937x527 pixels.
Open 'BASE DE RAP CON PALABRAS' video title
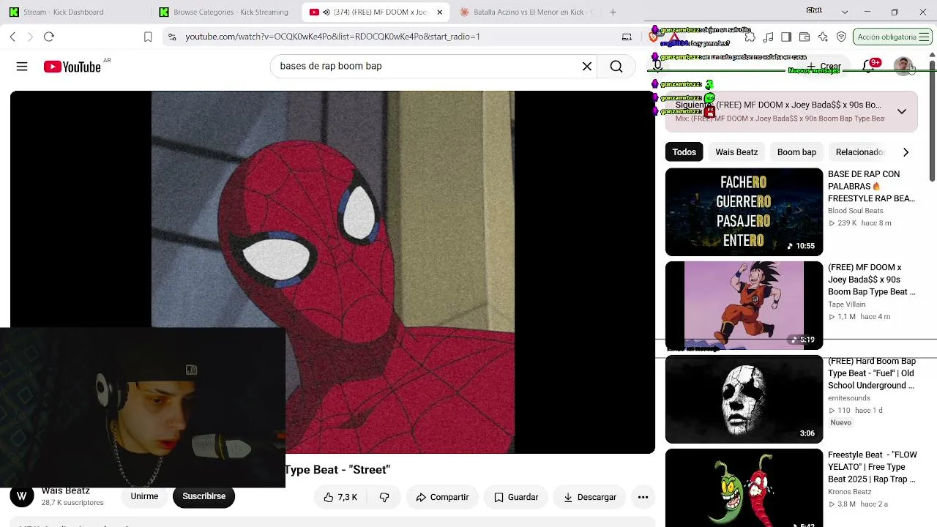pyautogui.click(x=871, y=187)
